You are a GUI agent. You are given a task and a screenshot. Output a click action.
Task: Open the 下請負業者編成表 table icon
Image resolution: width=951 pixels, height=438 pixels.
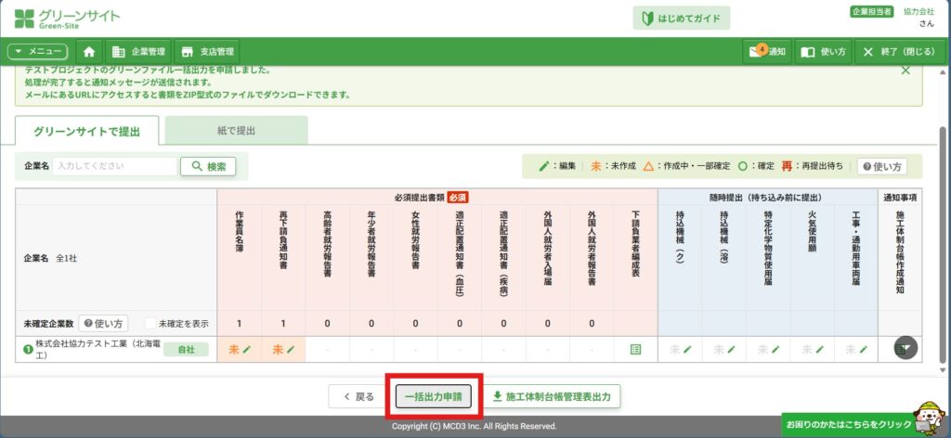635,349
